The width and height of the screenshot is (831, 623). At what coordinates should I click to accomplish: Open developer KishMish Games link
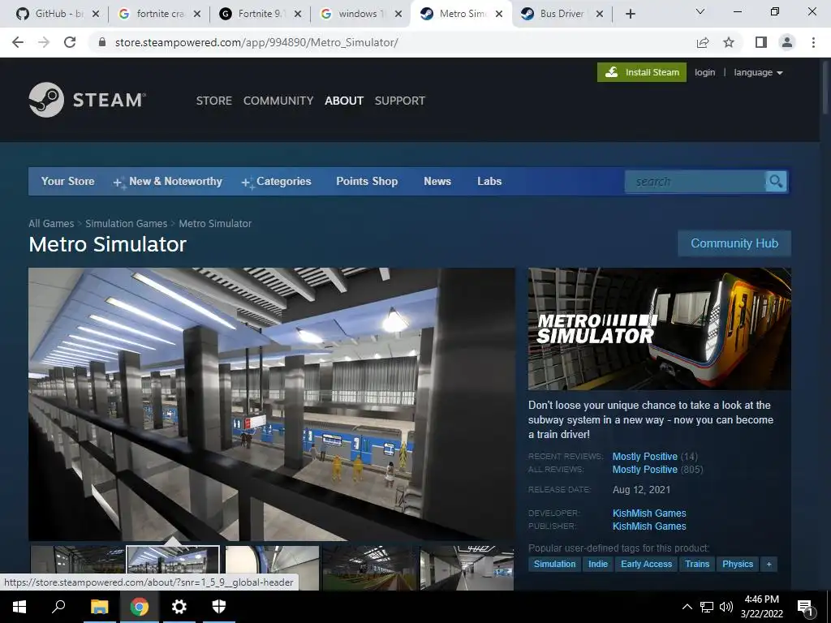tap(649, 513)
